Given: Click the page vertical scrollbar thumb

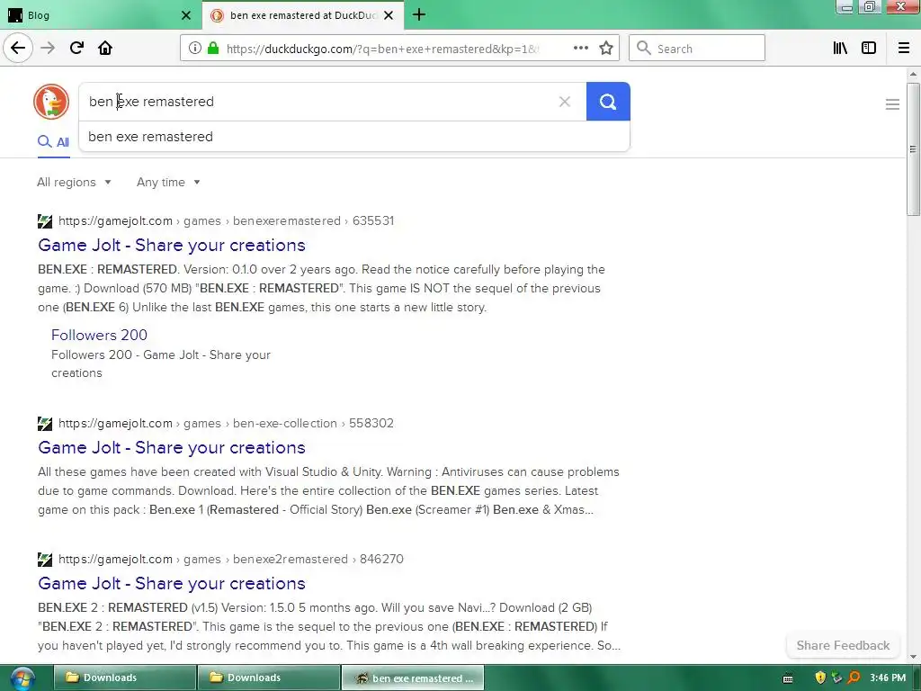Looking at the screenshot, I should pyautogui.click(x=913, y=149).
